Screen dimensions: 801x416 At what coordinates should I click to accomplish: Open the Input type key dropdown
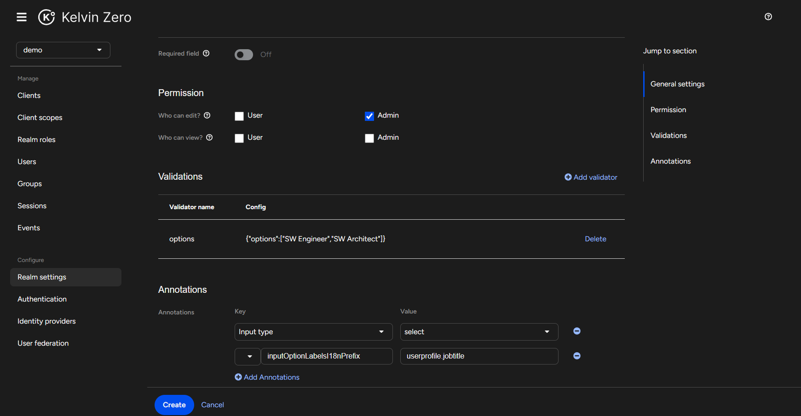pos(313,331)
